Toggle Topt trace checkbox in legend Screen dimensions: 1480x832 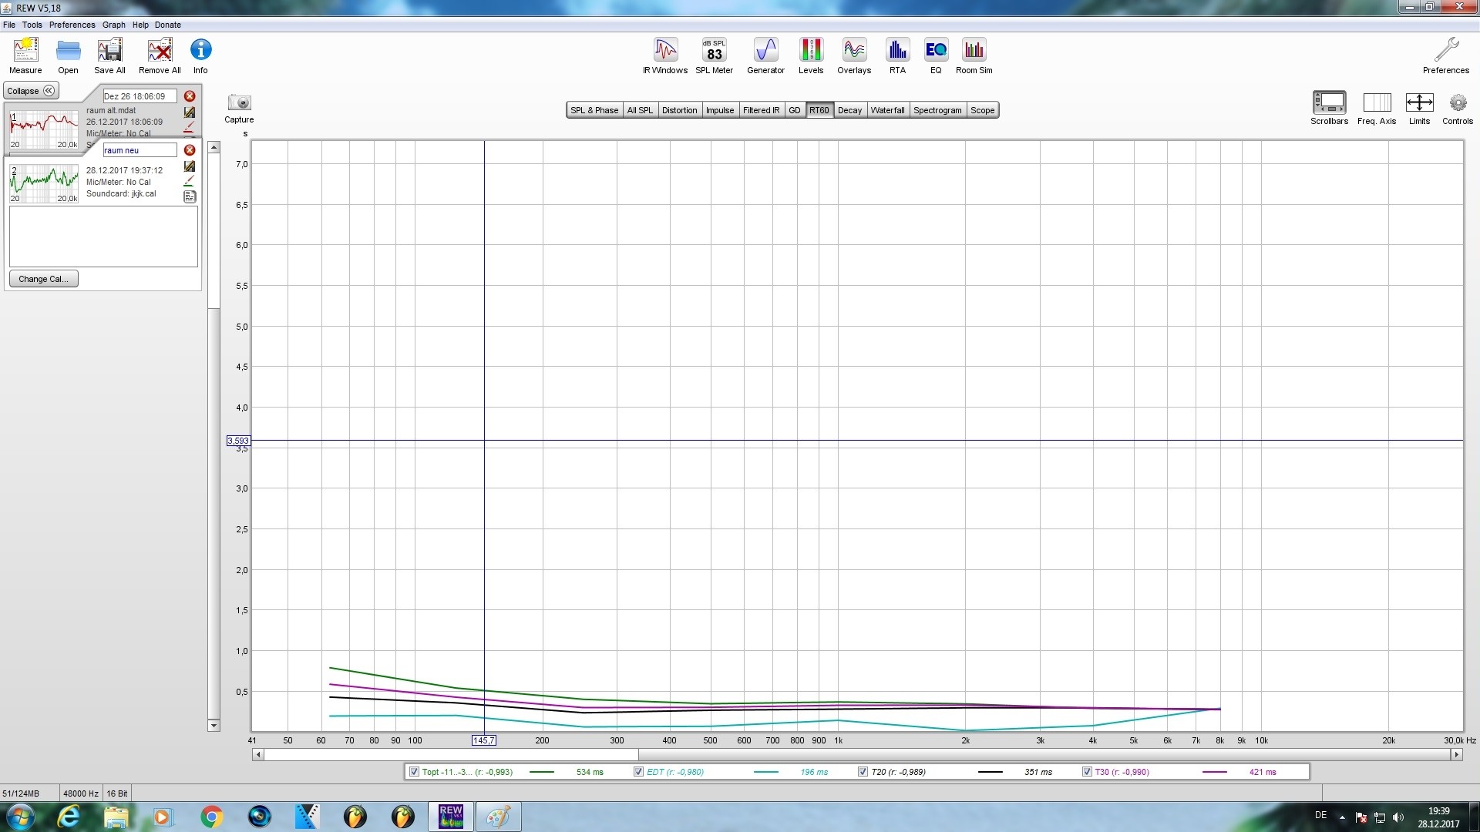pyautogui.click(x=414, y=771)
